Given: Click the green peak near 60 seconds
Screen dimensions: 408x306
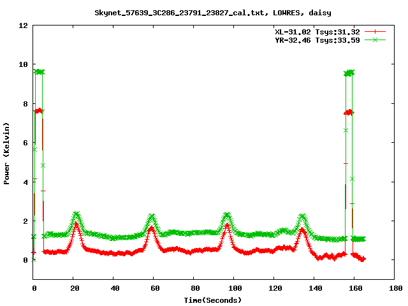Looking at the screenshot, I should [152, 217].
